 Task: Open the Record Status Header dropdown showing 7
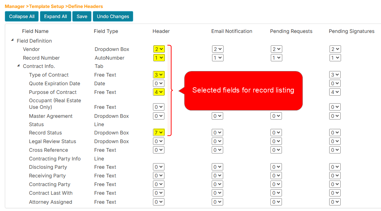click(x=159, y=132)
